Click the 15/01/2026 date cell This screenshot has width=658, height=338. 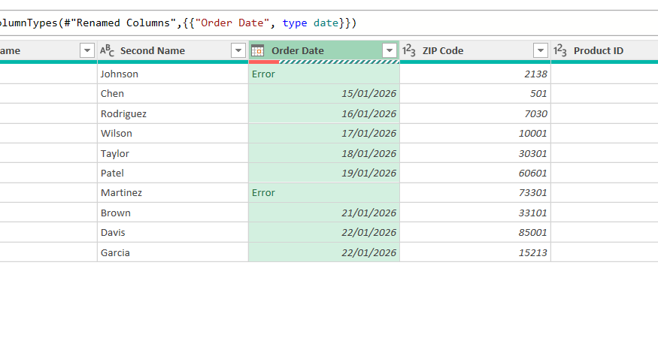(324, 94)
